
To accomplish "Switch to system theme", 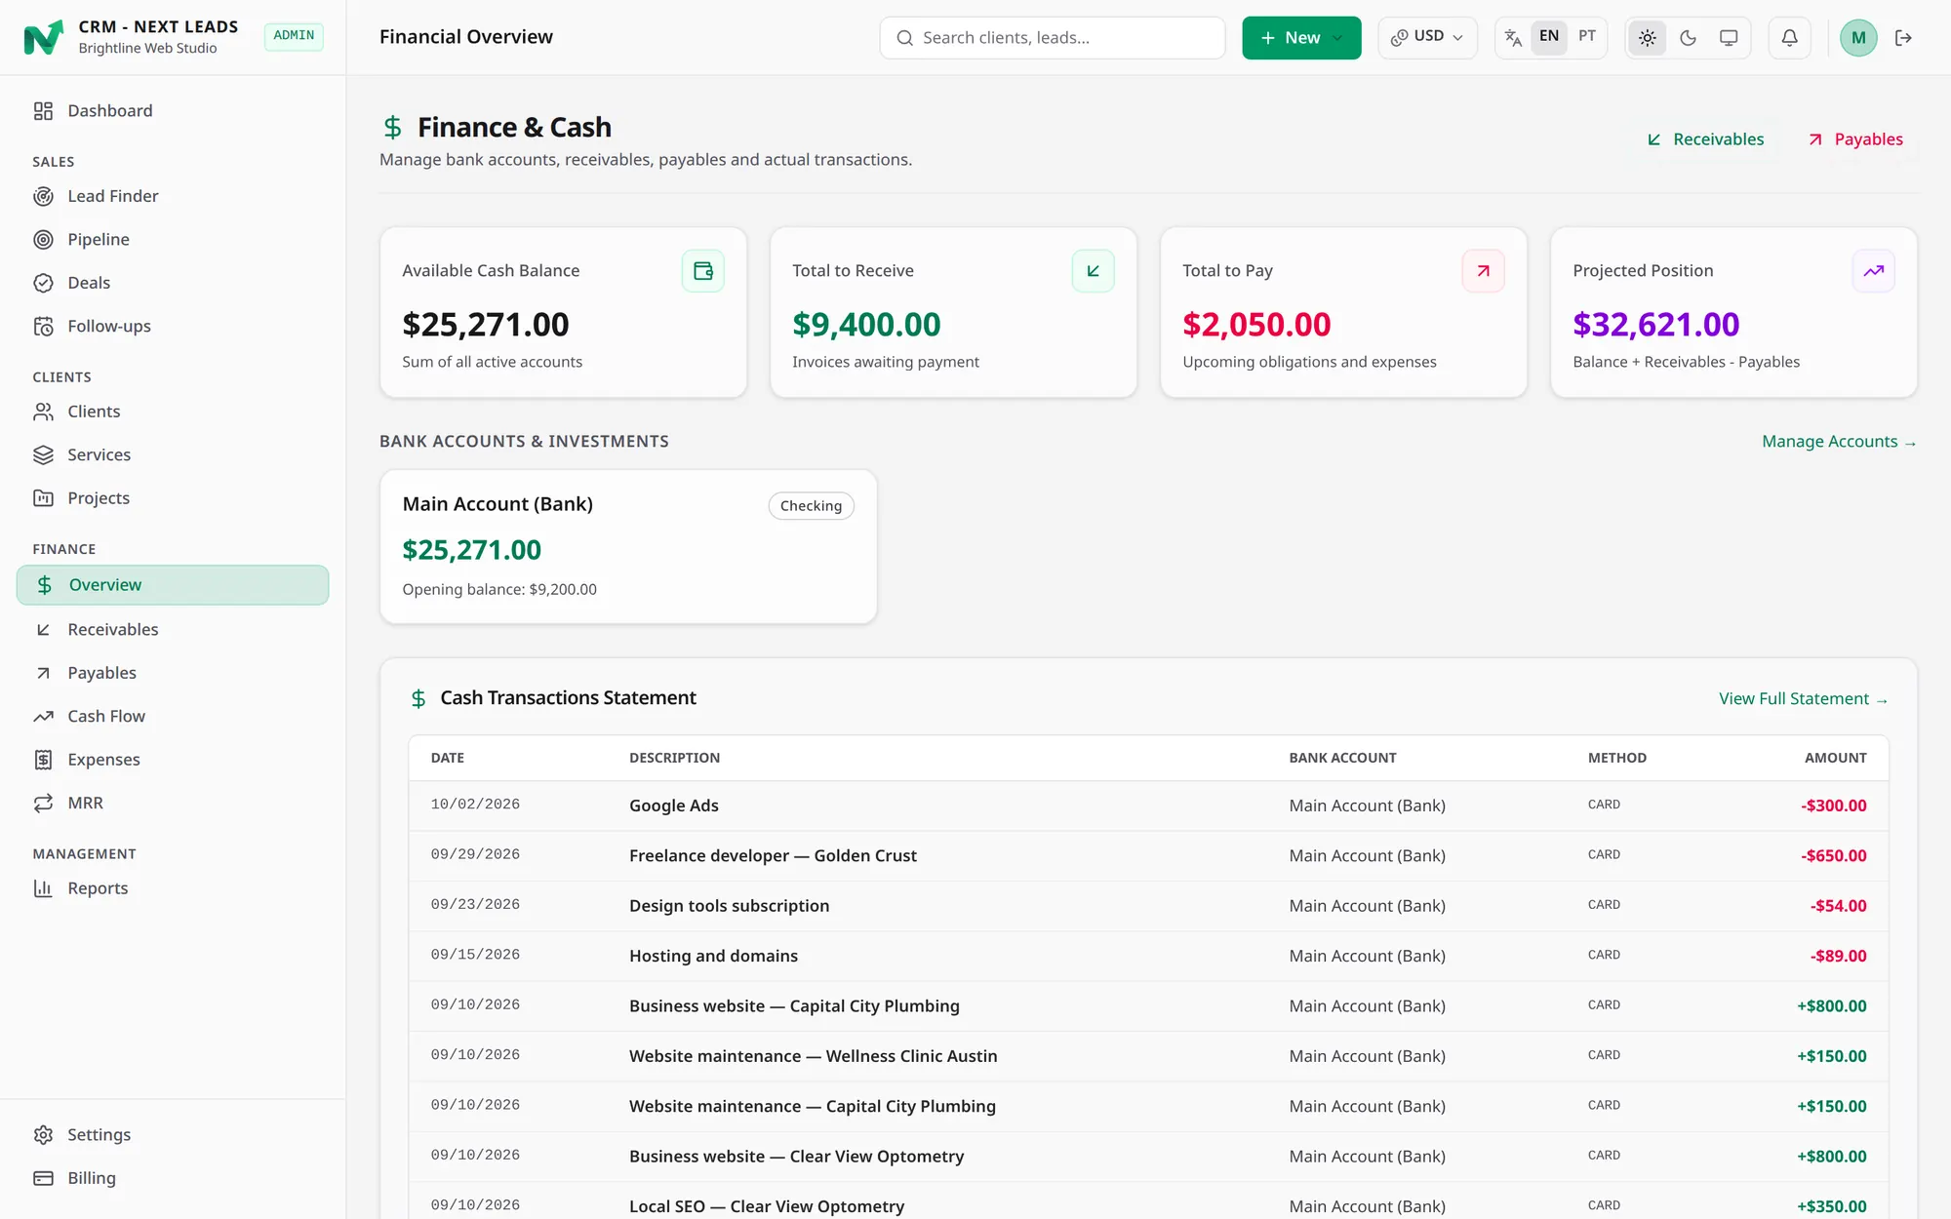I will click(x=1729, y=38).
